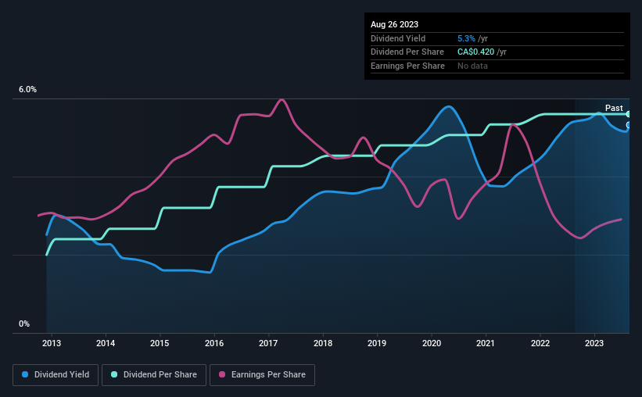This screenshot has height=397, width=642.
Task: Click the 2016 label on the x-axis
Action: coord(214,343)
